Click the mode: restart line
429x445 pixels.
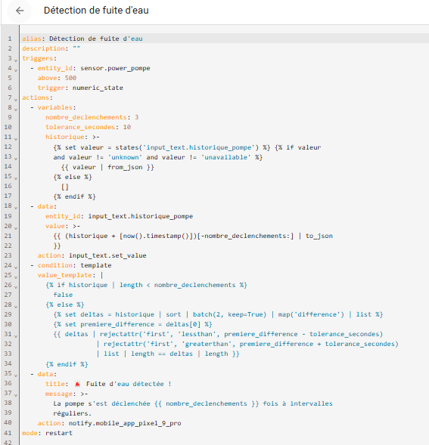pos(47,433)
